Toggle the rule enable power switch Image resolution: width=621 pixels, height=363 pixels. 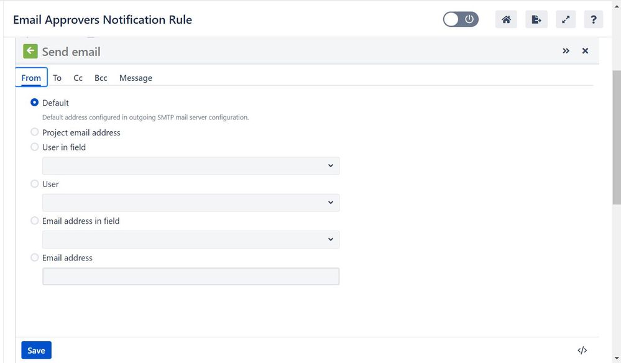click(461, 19)
